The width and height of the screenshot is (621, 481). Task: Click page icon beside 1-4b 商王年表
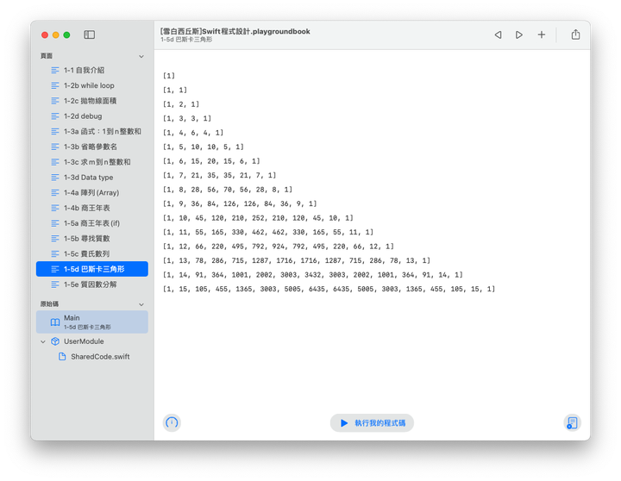55,208
